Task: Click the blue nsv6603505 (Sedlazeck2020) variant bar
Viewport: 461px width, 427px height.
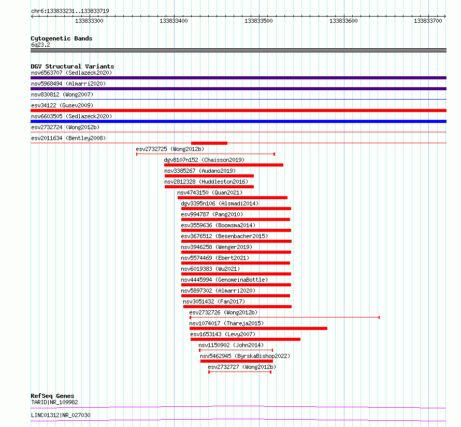Action: [238, 121]
